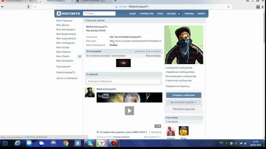Open 'Вы состоите в группе' dropdown

[184, 102]
